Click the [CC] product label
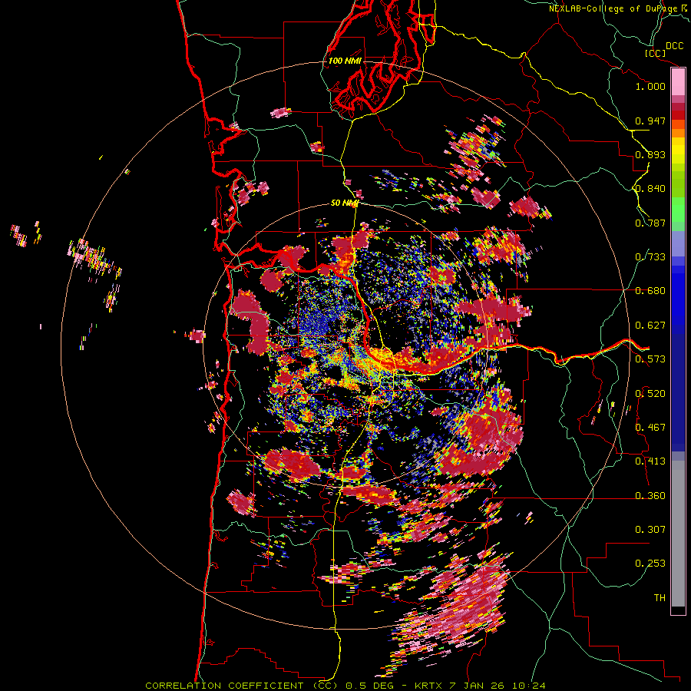The image size is (691, 691). pyautogui.click(x=655, y=53)
